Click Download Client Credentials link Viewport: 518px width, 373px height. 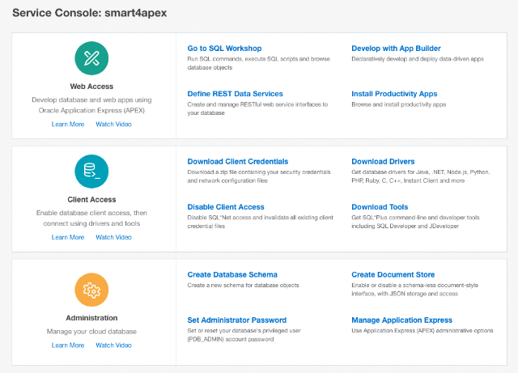[x=237, y=162]
